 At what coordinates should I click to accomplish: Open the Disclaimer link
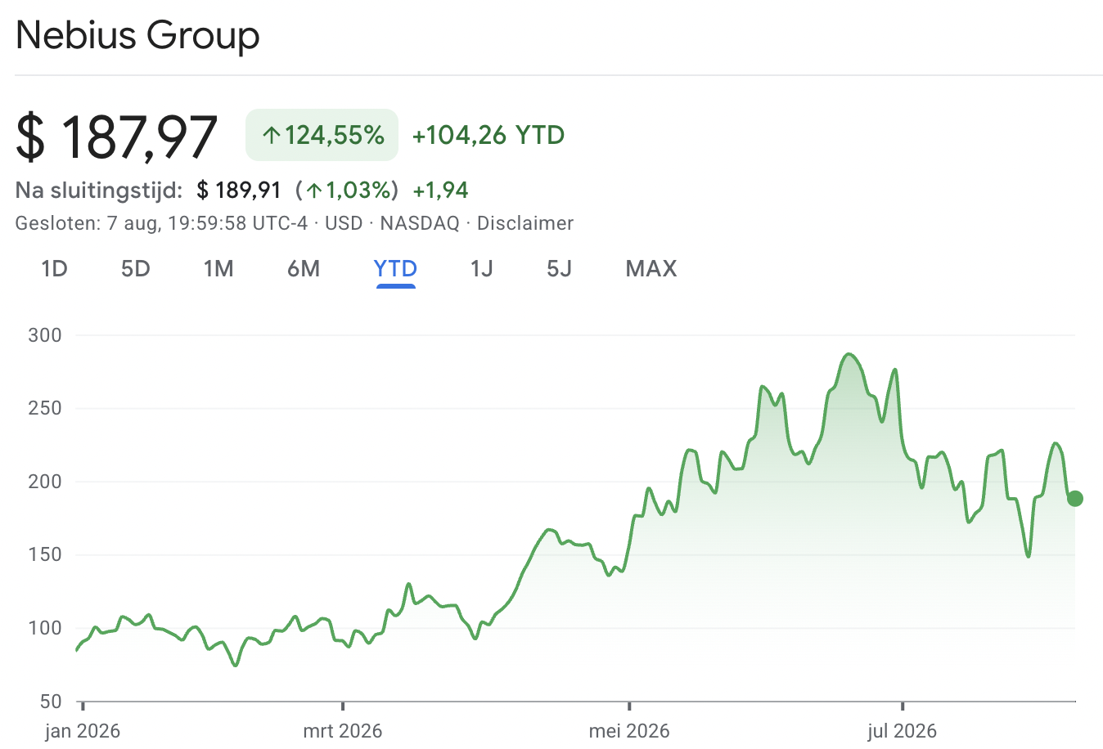coord(525,223)
